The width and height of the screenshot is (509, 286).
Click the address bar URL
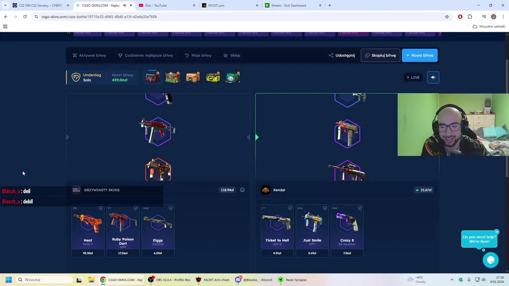(99, 17)
